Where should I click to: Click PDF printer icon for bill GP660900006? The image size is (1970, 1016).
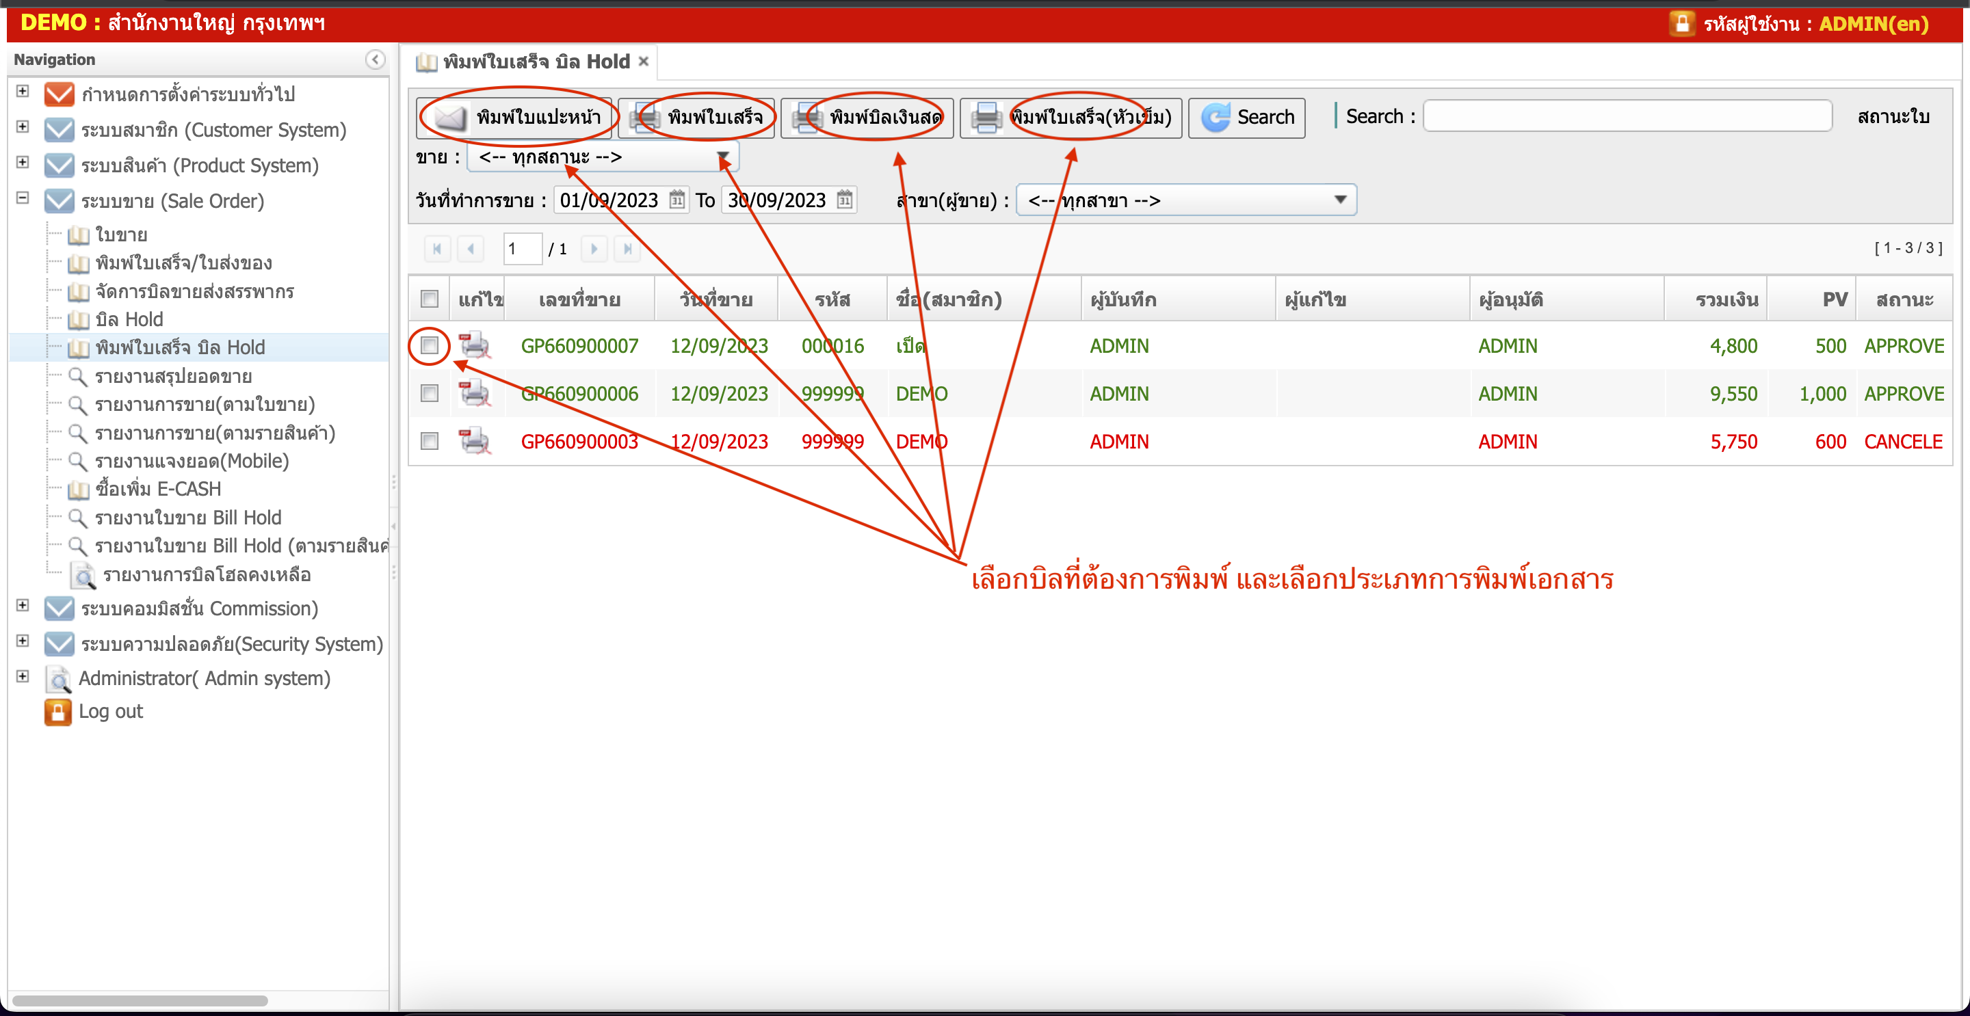click(474, 394)
